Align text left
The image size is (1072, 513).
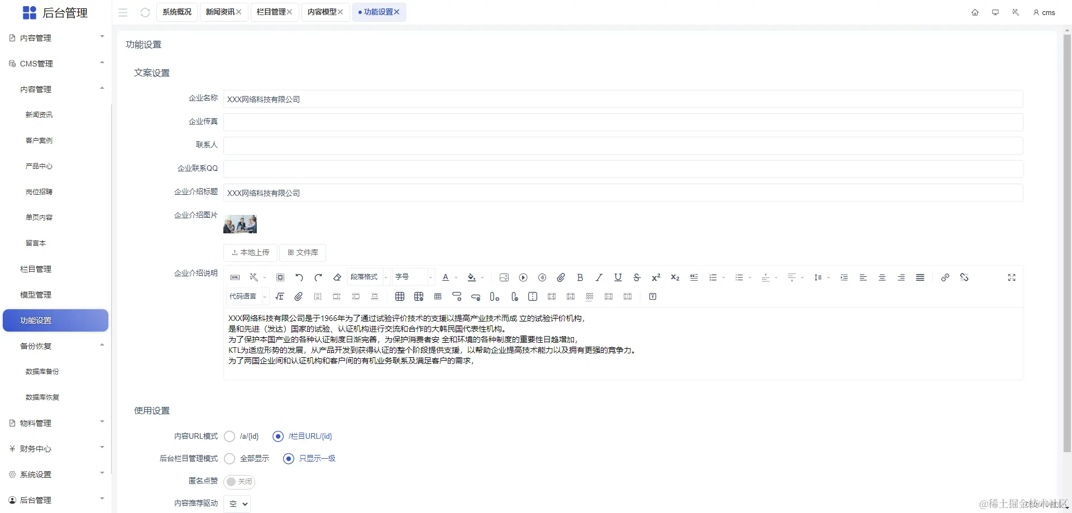[x=863, y=277]
